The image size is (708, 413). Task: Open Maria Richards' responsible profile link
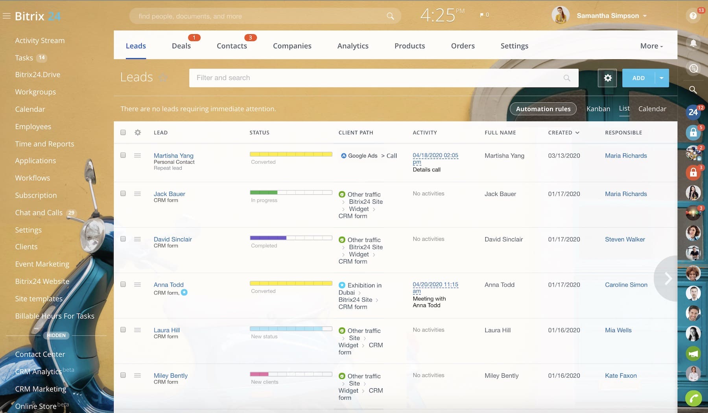pos(625,155)
